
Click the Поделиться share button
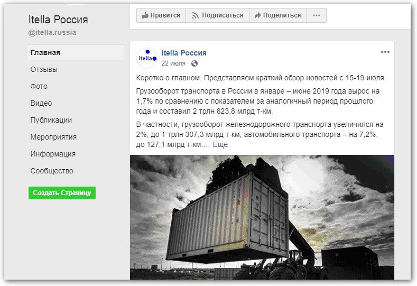[x=278, y=15]
